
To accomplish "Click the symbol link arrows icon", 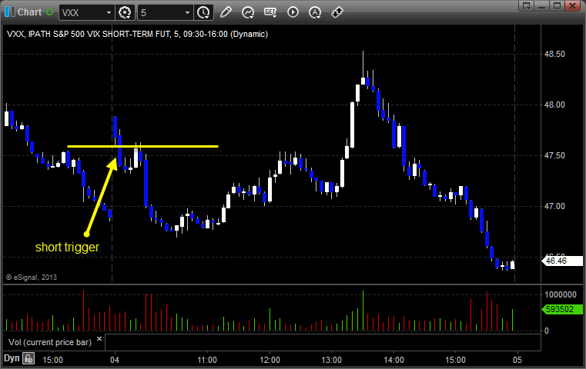I will tap(337, 12).
